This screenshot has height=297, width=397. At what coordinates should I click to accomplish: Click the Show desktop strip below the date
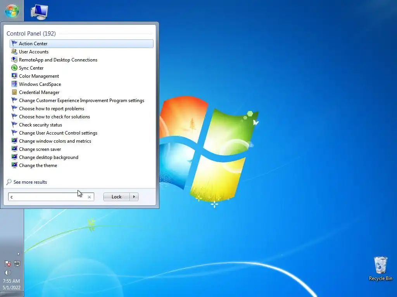[x=12, y=294]
